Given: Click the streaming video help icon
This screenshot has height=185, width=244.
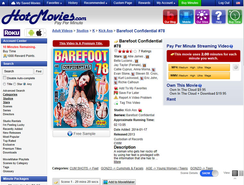Looking at the screenshot, I should 231,46.
